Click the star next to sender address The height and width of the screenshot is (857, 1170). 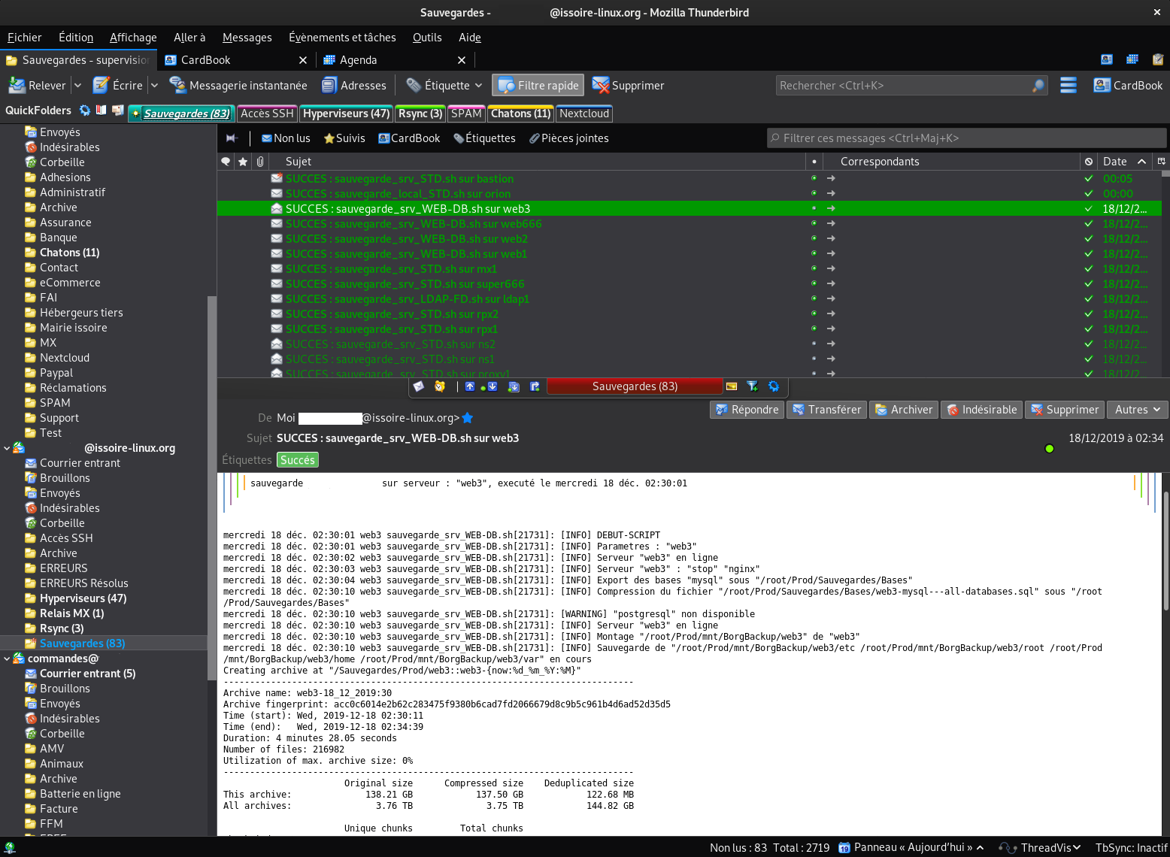tap(468, 418)
